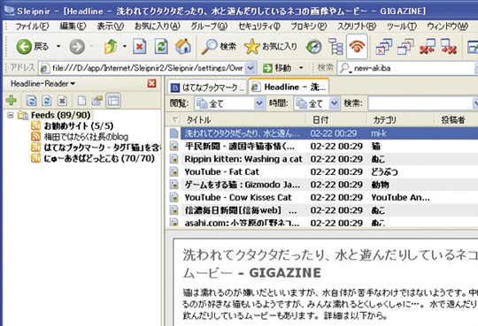The image size is (478, 326).
Task: Click the blank page icon in Headline-Reader
Action: click(x=81, y=101)
